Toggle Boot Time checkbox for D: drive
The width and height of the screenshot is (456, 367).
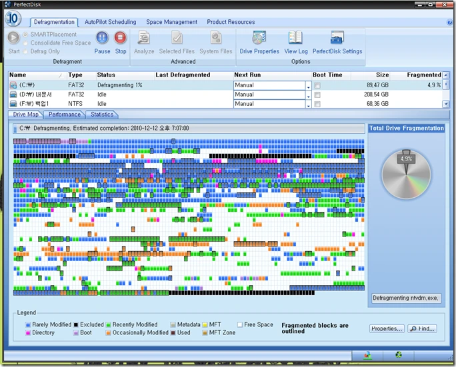click(x=317, y=95)
